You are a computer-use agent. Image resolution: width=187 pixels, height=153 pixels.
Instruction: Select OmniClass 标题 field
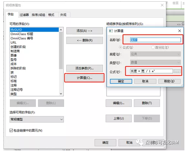(34, 34)
